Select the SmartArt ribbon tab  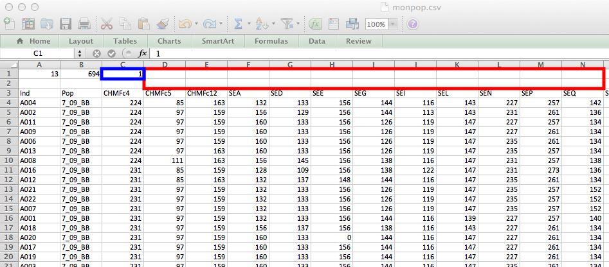(x=217, y=41)
